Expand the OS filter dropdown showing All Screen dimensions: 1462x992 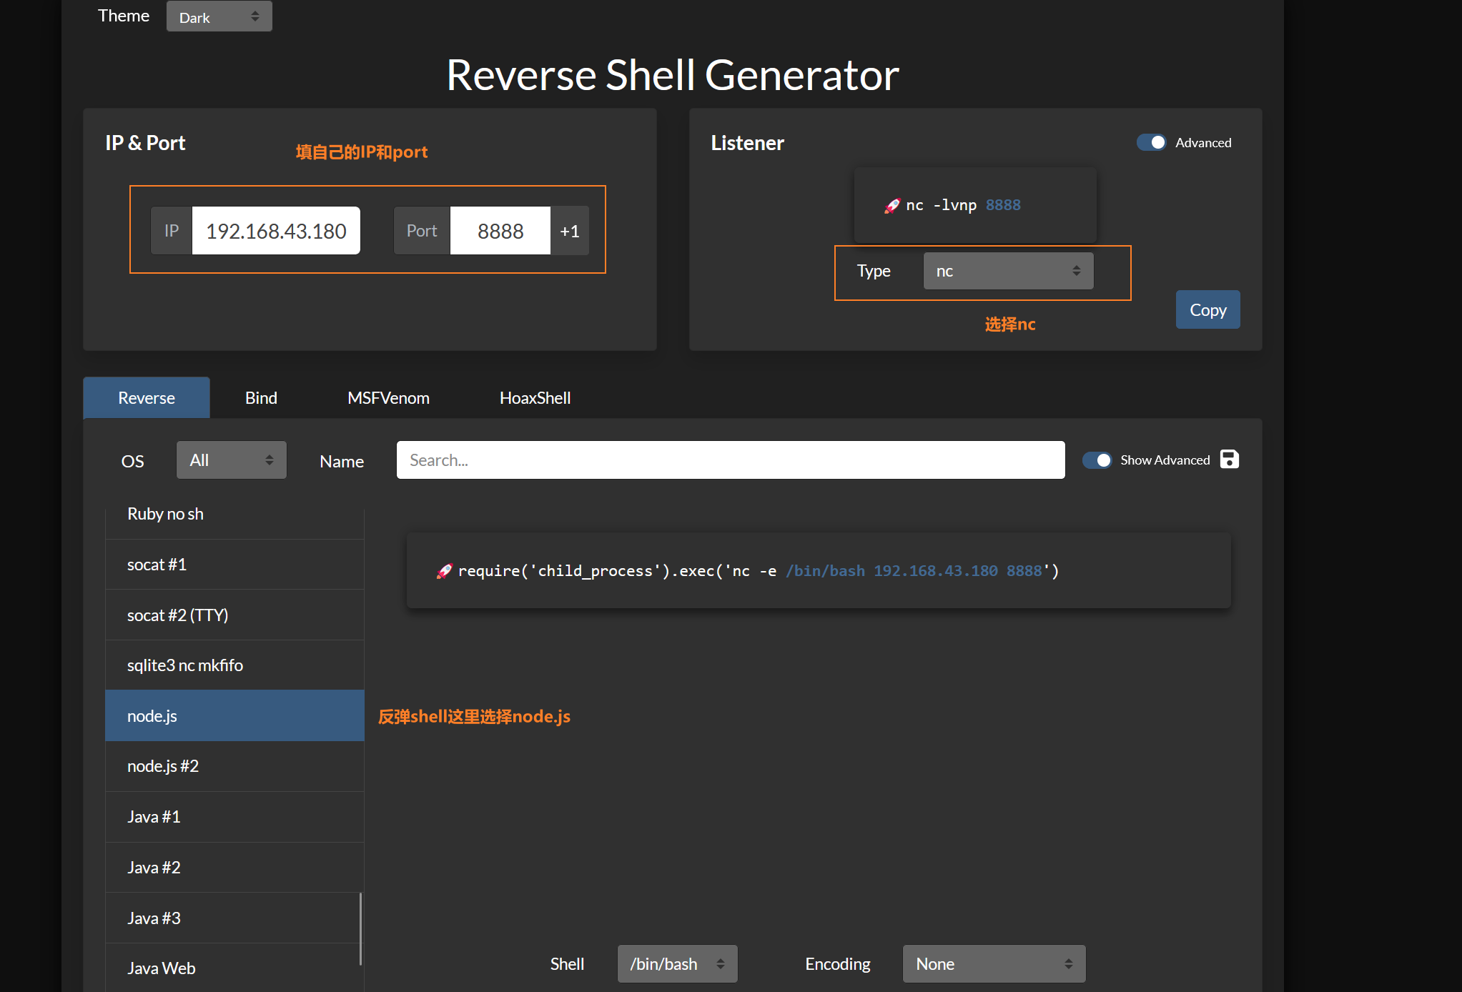click(231, 460)
